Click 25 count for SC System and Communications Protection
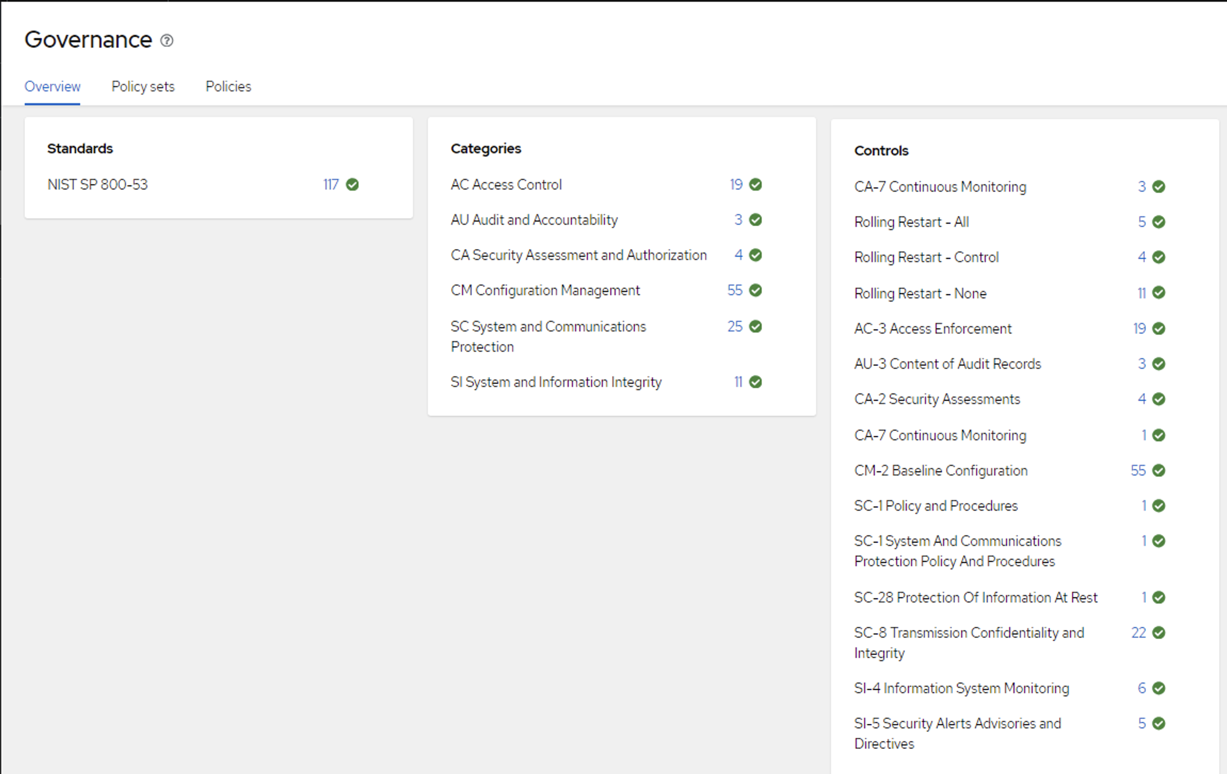This screenshot has height=774, width=1227. click(x=735, y=327)
